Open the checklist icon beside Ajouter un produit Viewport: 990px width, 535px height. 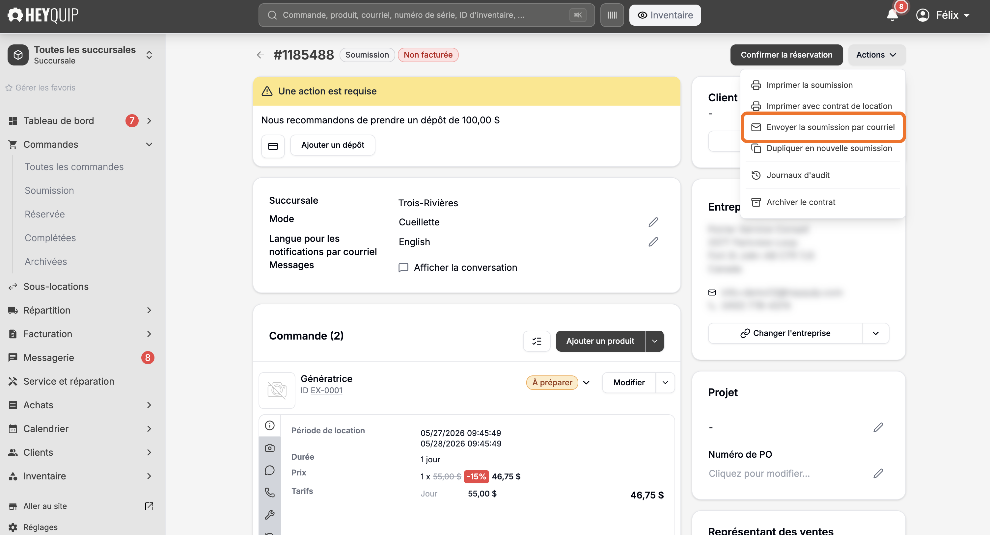(536, 341)
